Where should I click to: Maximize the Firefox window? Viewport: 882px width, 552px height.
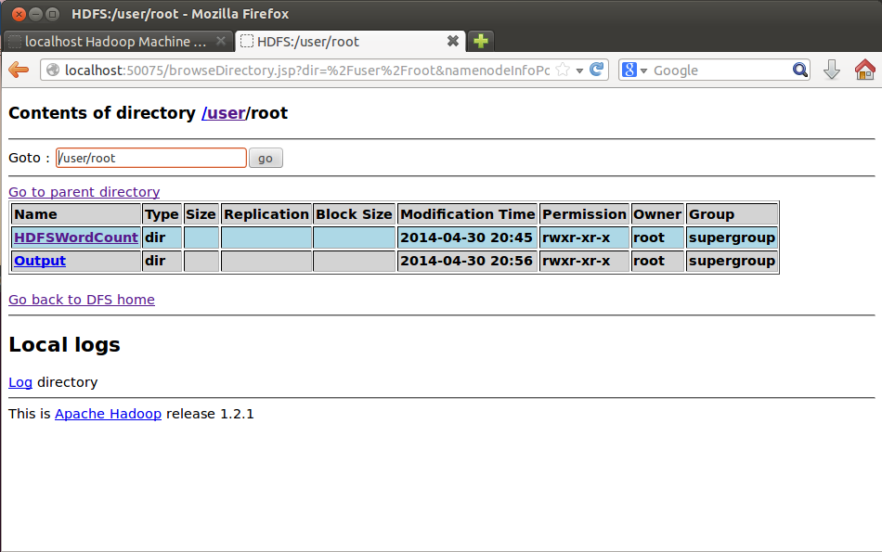(52, 14)
